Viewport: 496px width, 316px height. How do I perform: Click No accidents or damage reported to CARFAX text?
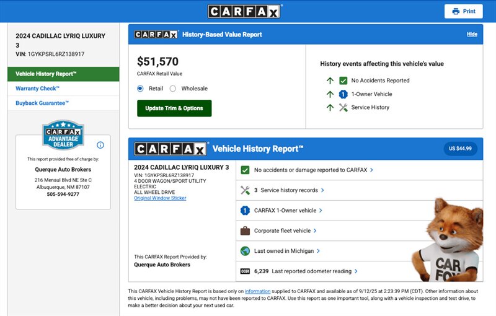click(x=311, y=170)
